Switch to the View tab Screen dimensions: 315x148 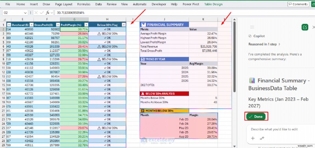(x=124, y=4)
